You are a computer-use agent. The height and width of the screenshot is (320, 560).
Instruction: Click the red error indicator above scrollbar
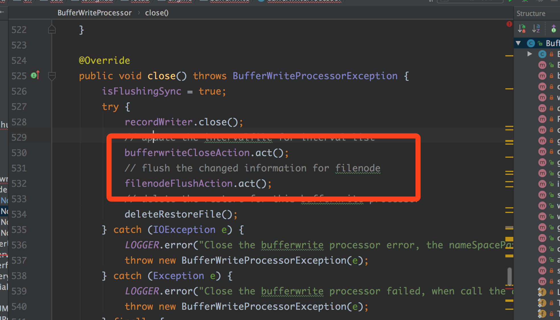coord(509,24)
